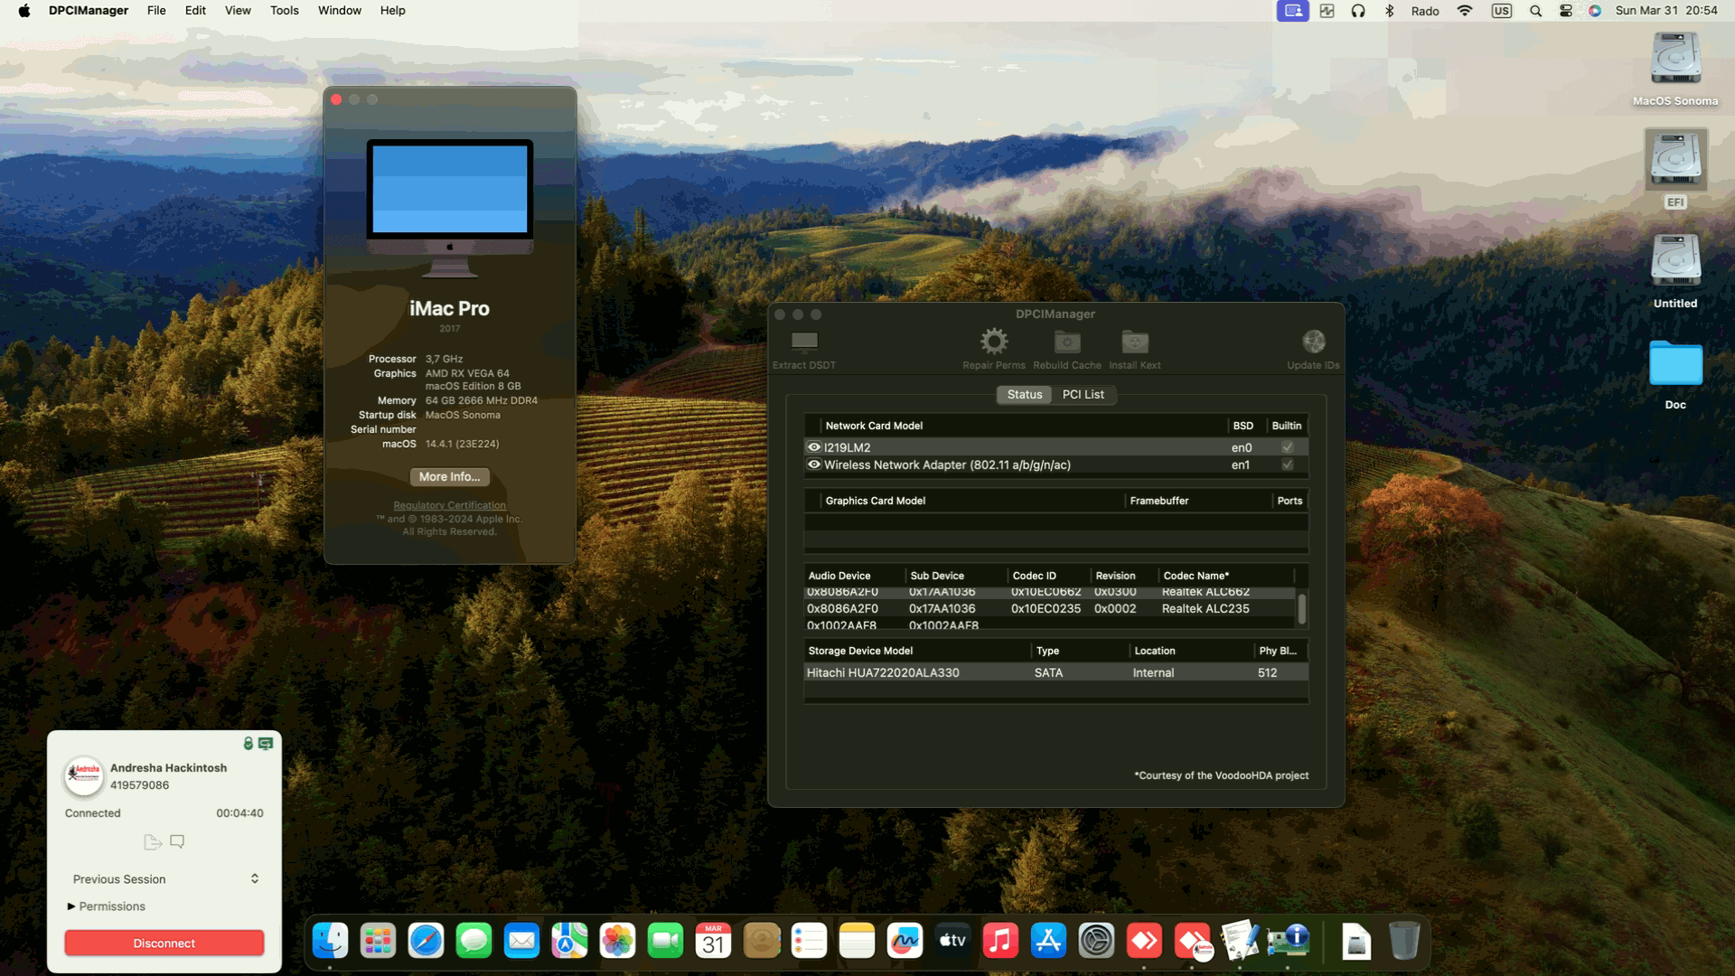The image size is (1735, 976).
Task: Open Mail from the dock
Action: pos(521,942)
